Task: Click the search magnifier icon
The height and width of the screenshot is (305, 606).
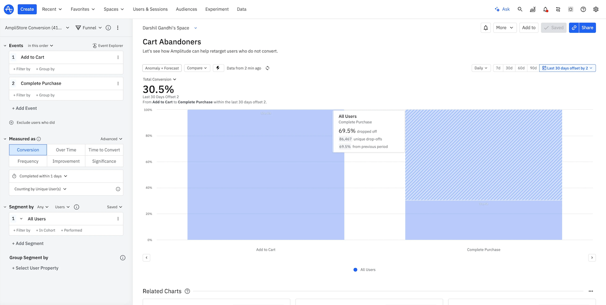Action: pyautogui.click(x=520, y=9)
